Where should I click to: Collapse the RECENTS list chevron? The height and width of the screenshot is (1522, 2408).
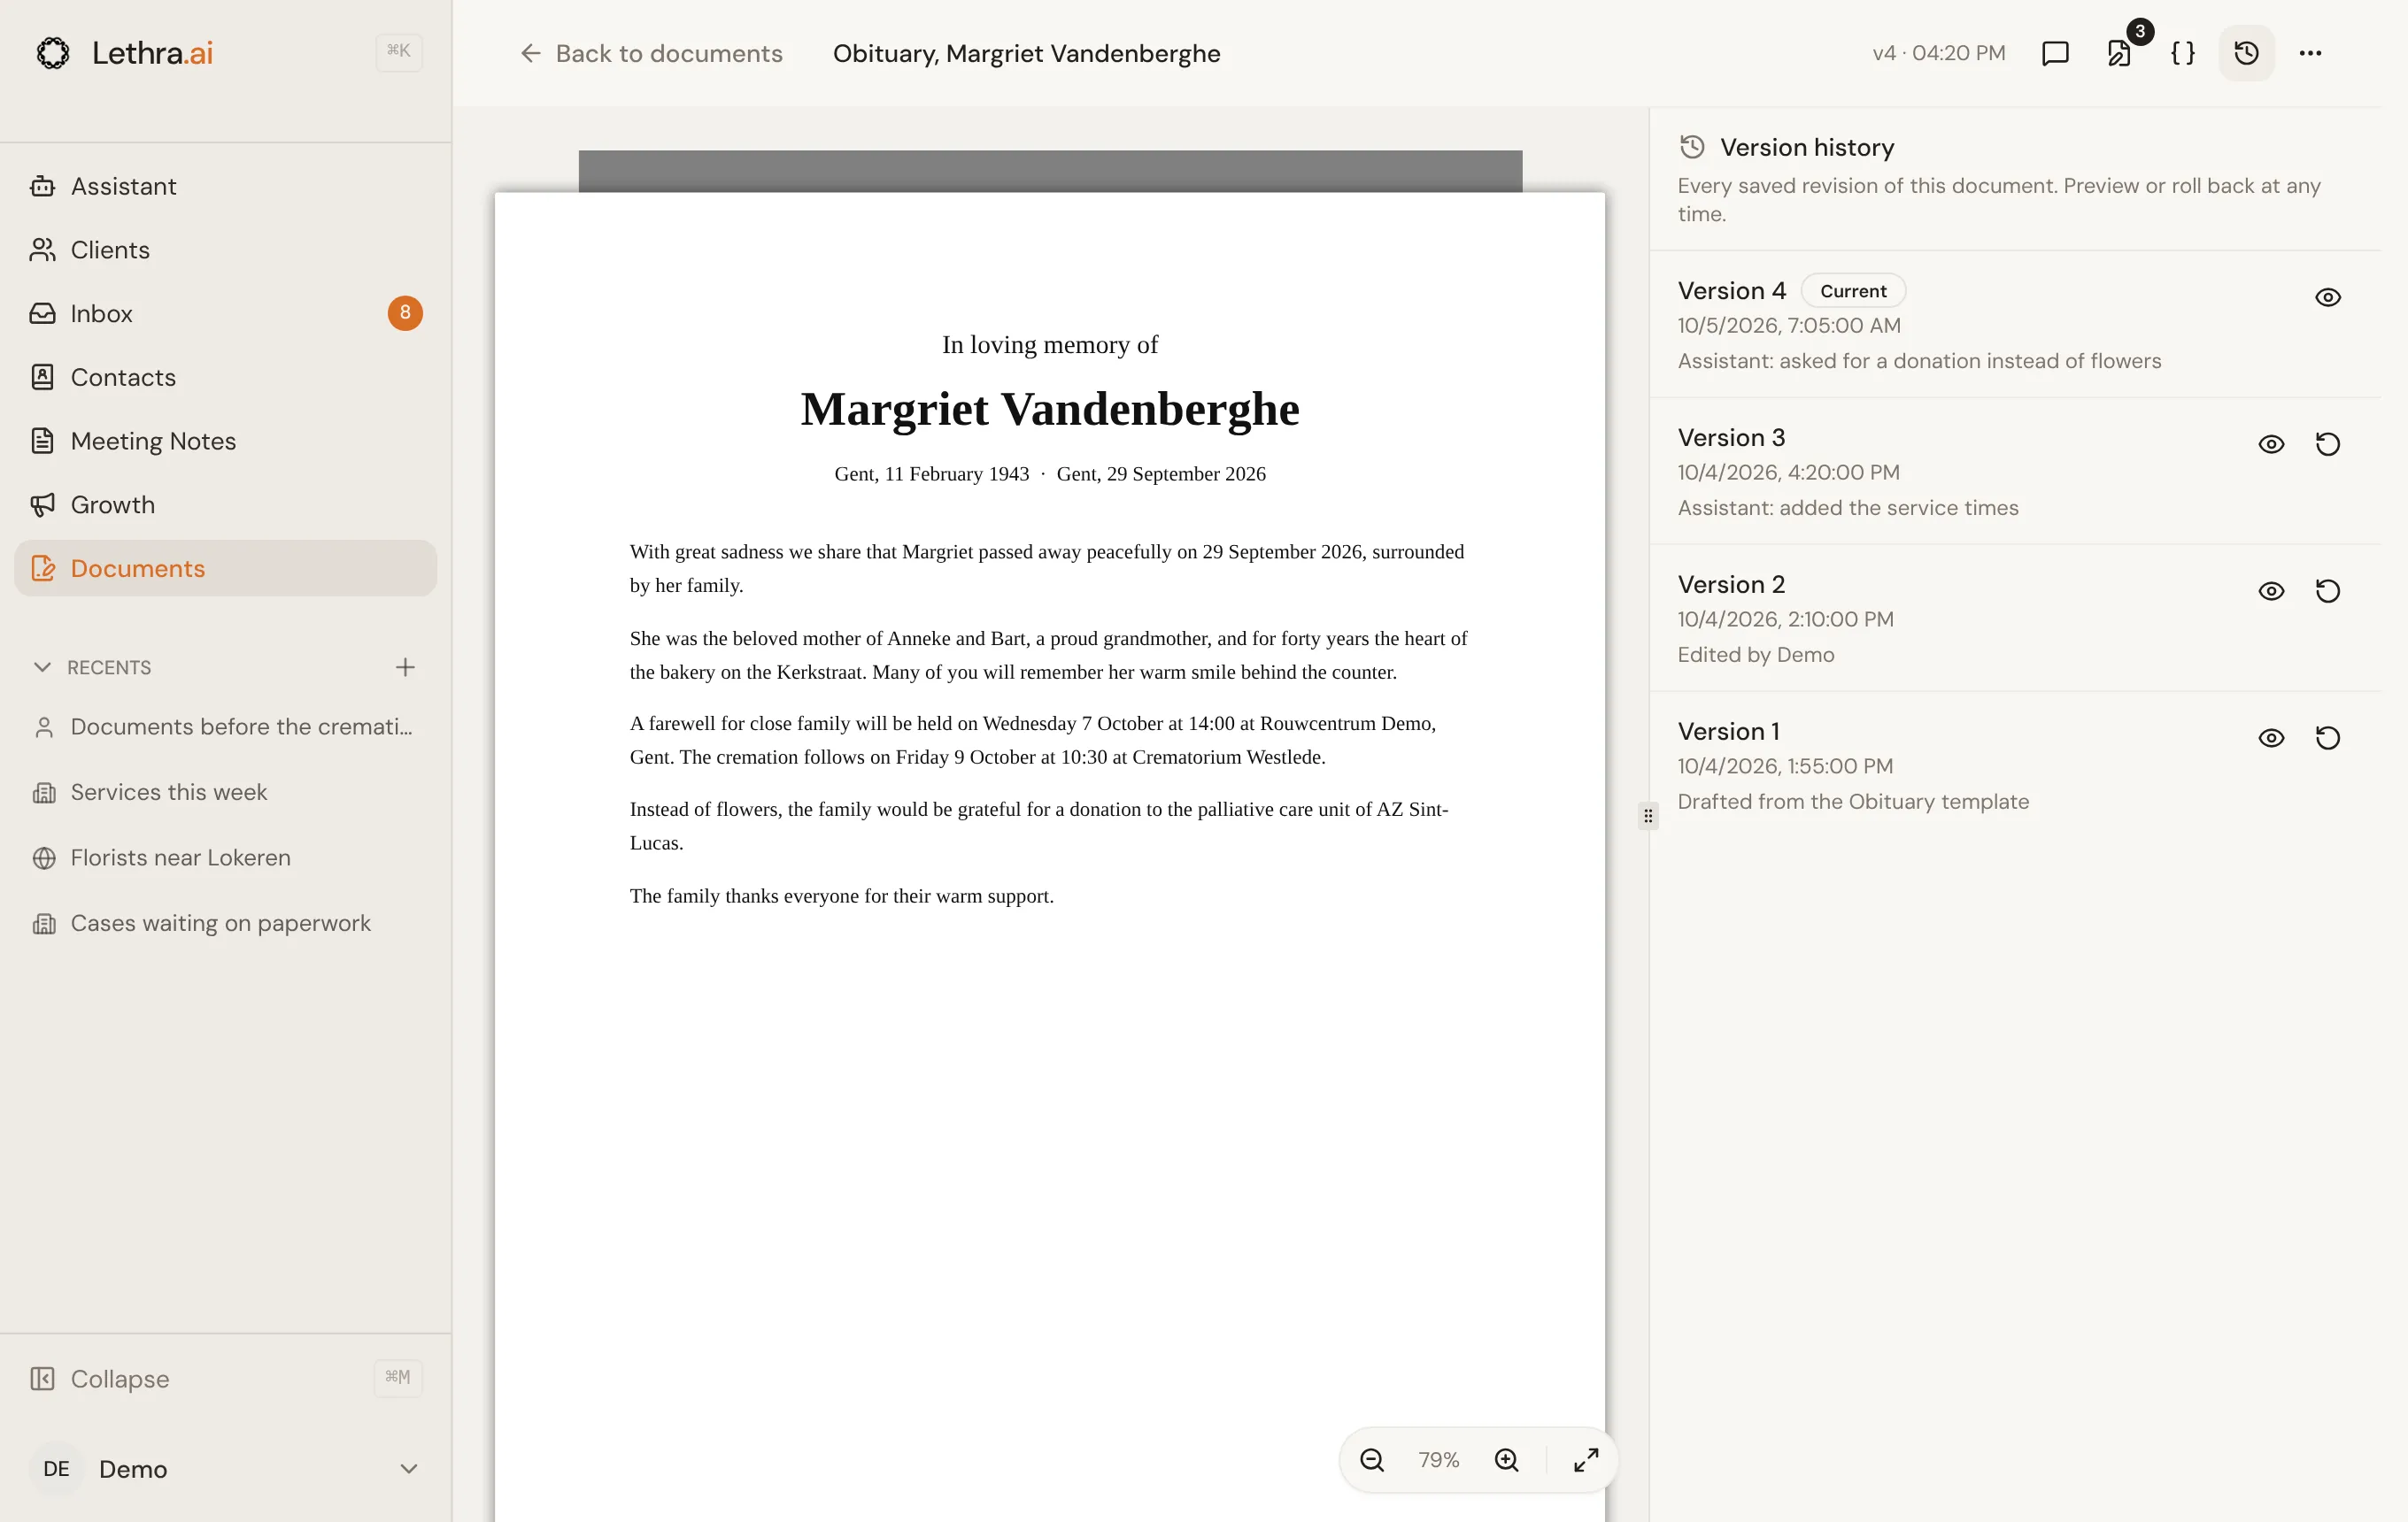pyautogui.click(x=42, y=667)
